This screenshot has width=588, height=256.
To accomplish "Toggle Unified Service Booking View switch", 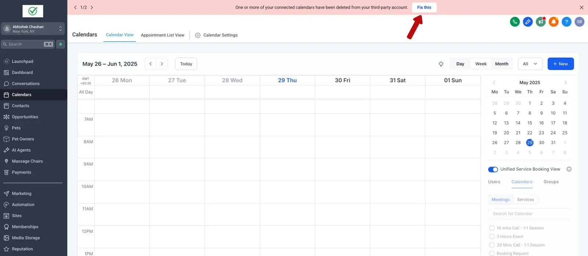I will click(x=493, y=169).
